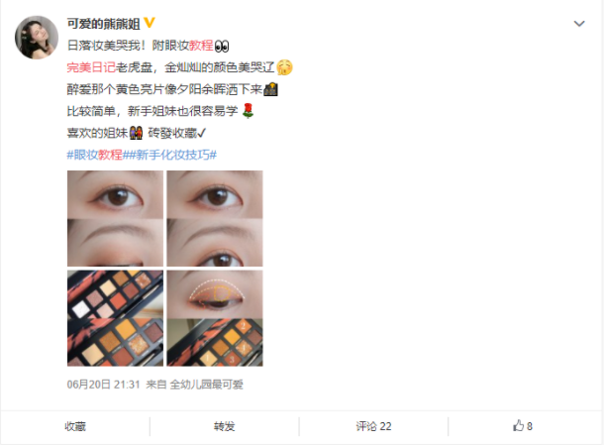Click the thumbs-up like icon
The image size is (604, 446).
[x=519, y=425]
